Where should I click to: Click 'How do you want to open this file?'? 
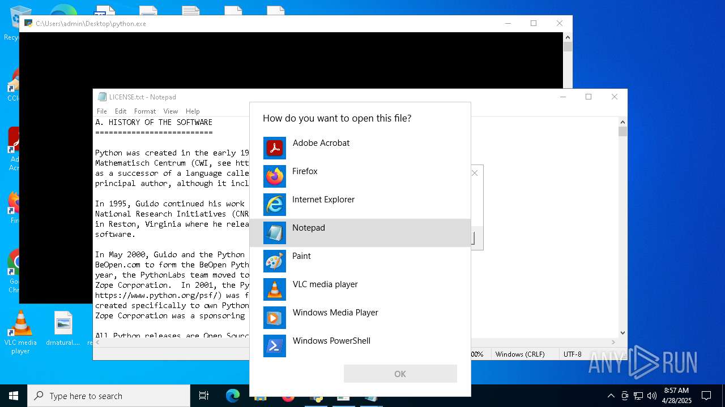[x=337, y=118]
